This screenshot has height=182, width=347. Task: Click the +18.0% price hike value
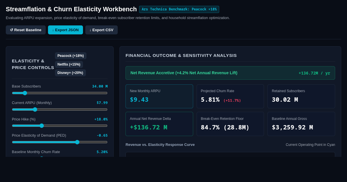101,119
